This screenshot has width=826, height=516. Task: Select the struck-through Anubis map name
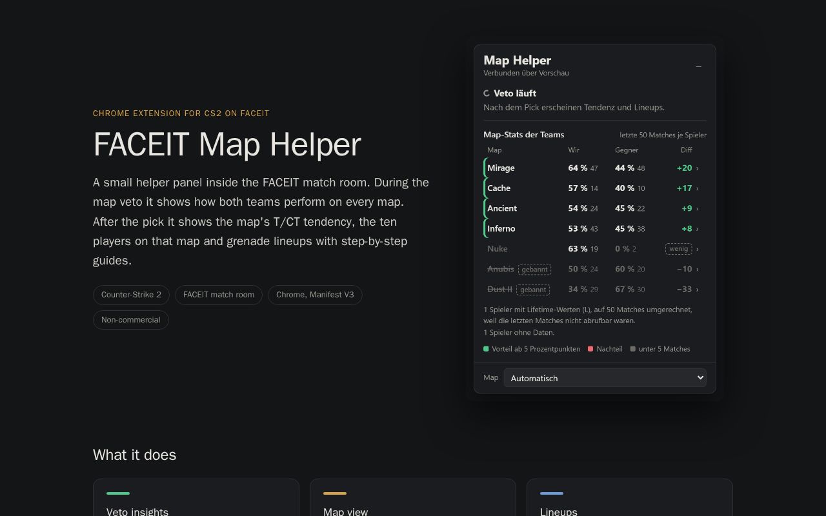pyautogui.click(x=501, y=268)
